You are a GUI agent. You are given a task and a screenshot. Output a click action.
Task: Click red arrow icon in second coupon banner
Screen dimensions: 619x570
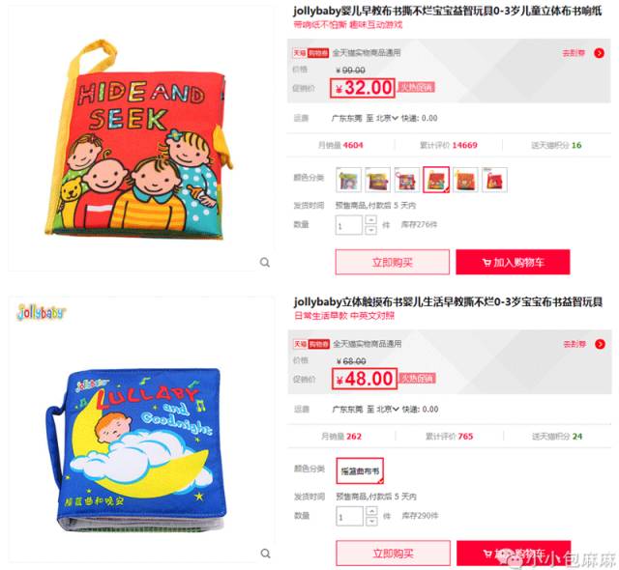coord(600,344)
